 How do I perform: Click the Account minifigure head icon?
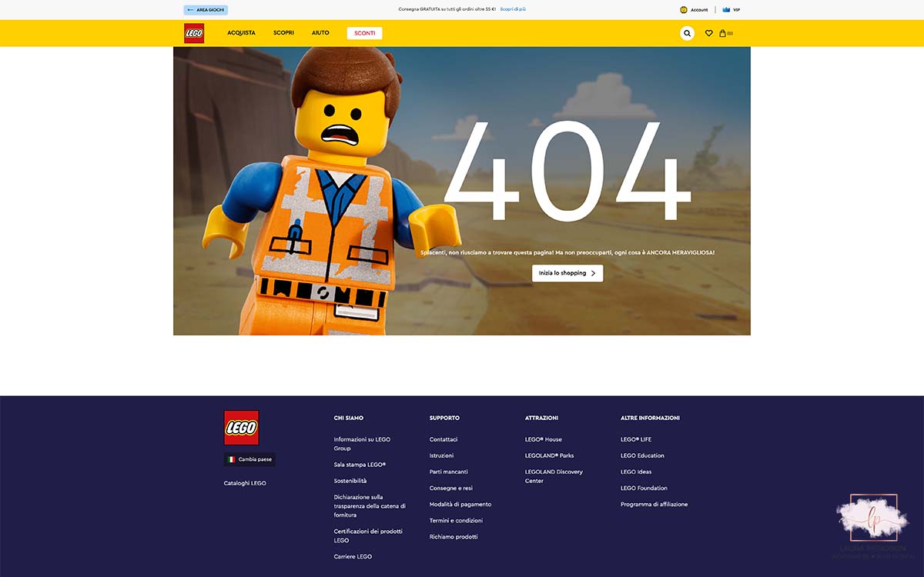684,10
